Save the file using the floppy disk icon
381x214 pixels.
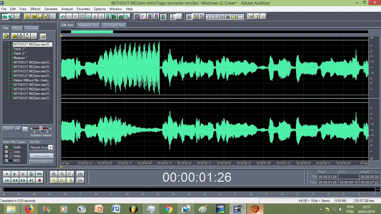point(40,17)
